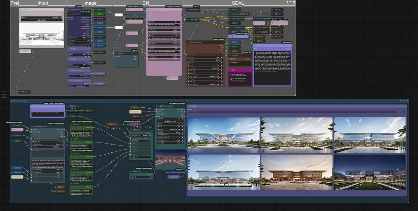The width and height of the screenshot is (418, 211).
Task: Select the EFF_Change group title
Action: tap(19, 101)
